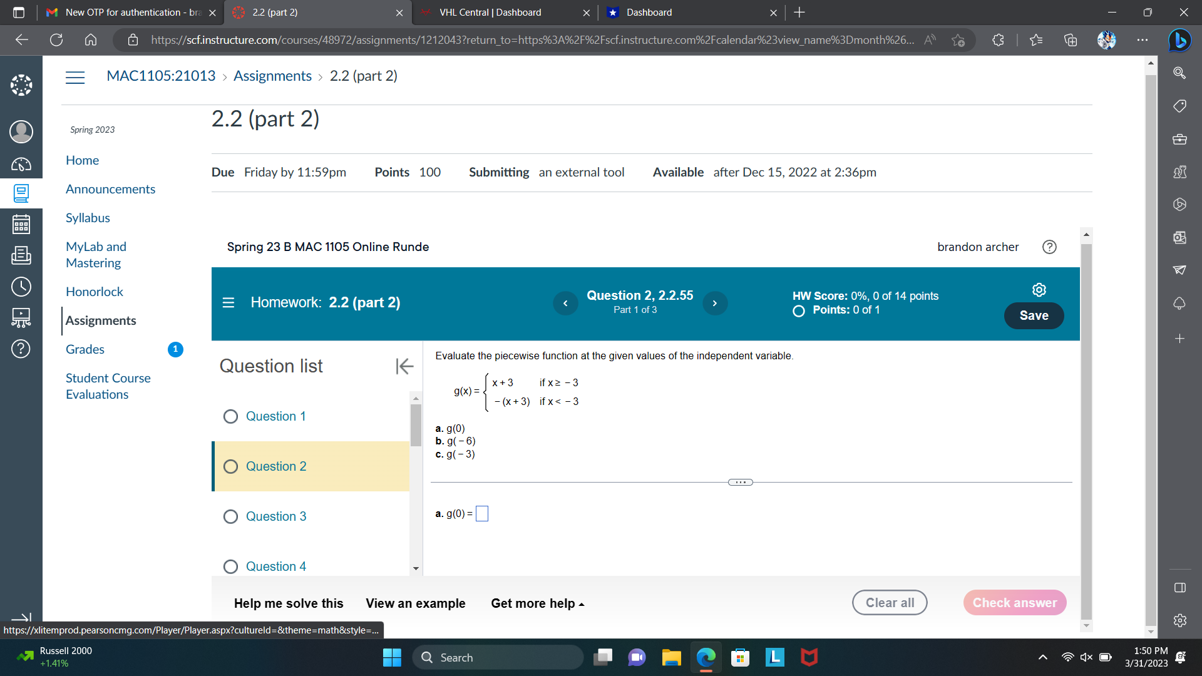Image resolution: width=1202 pixels, height=676 pixels.
Task: Click the question help circle icon
Action: click(x=1049, y=247)
